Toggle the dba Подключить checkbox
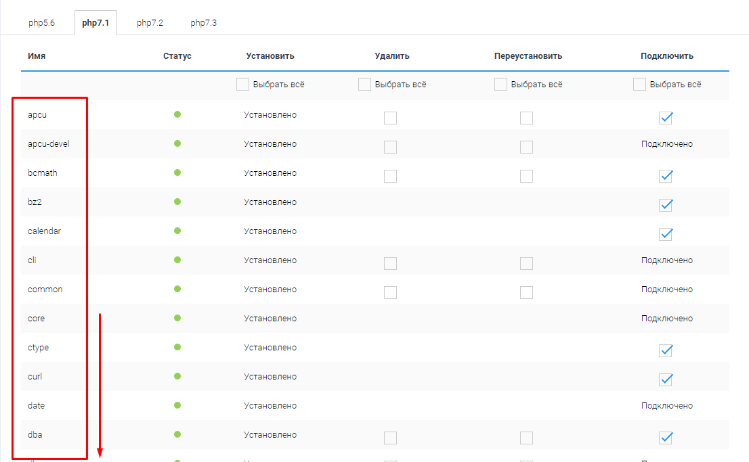Image resolution: width=749 pixels, height=462 pixels. click(666, 438)
